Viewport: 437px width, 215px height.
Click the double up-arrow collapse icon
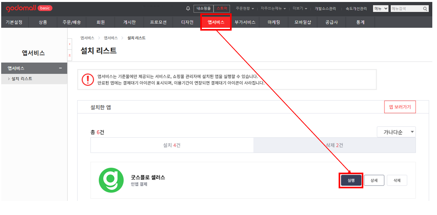pos(70,56)
